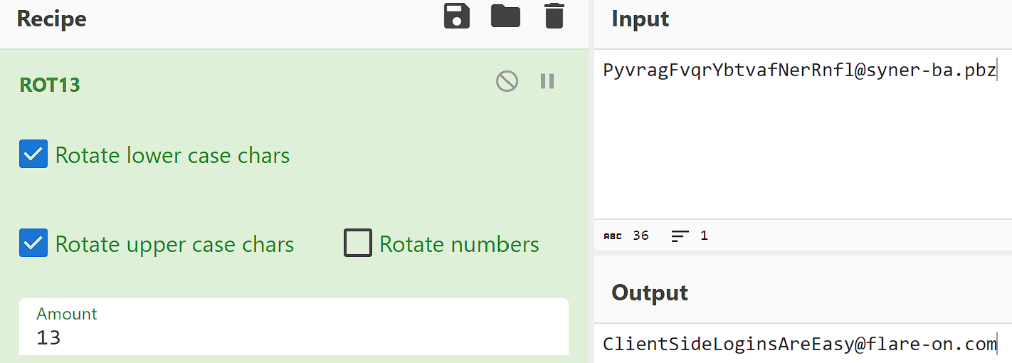The width and height of the screenshot is (1012, 363).
Task: Click the decoded flare-on.com output text
Action: [798, 344]
